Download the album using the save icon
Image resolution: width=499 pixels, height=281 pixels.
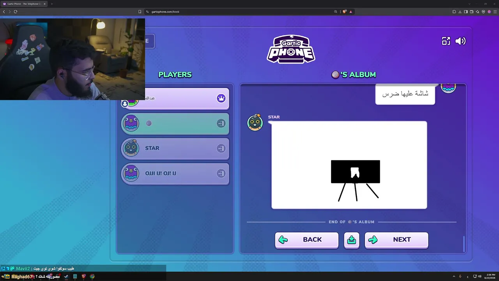coord(352,240)
